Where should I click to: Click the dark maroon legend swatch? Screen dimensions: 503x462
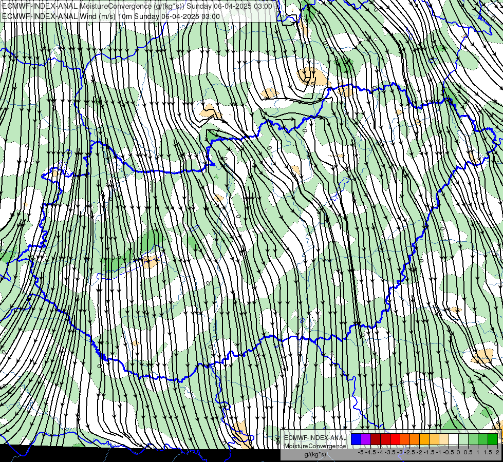click(376, 439)
